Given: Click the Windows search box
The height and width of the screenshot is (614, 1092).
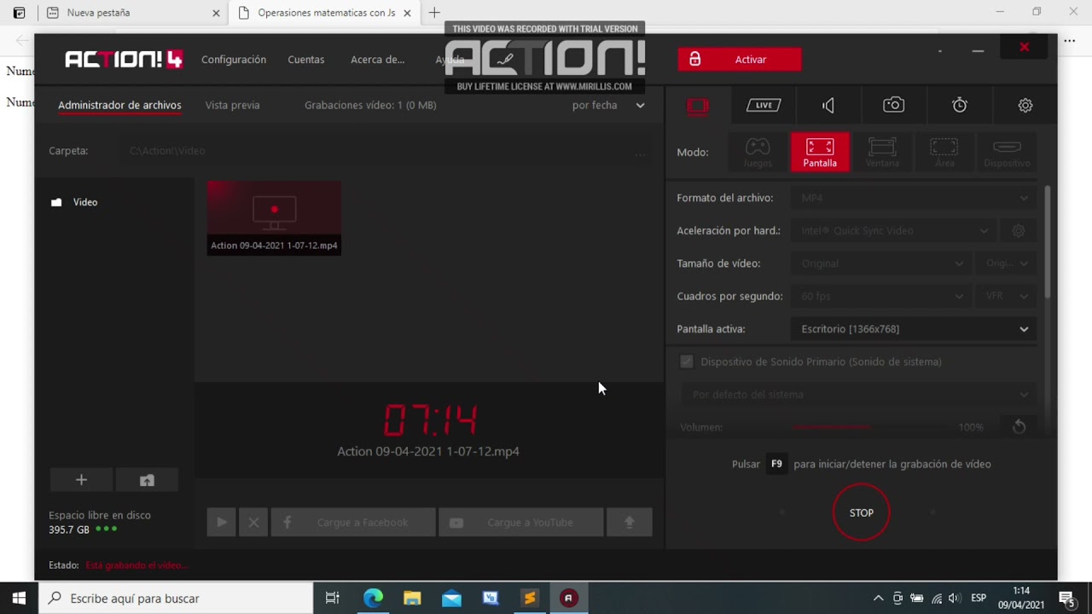Looking at the screenshot, I should pos(177,598).
